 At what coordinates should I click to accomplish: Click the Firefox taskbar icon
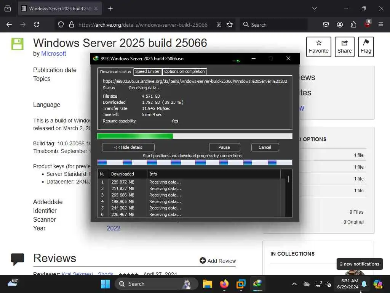pyautogui.click(x=224, y=284)
